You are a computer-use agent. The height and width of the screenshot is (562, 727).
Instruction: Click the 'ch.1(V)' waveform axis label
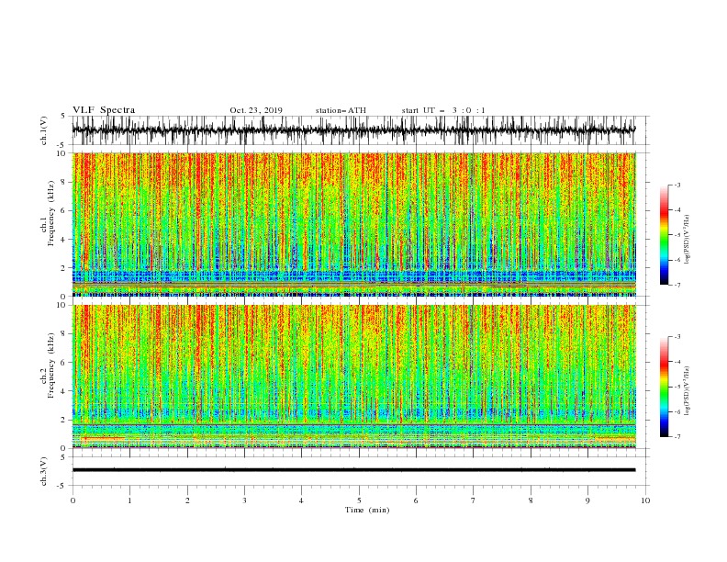pyautogui.click(x=44, y=130)
